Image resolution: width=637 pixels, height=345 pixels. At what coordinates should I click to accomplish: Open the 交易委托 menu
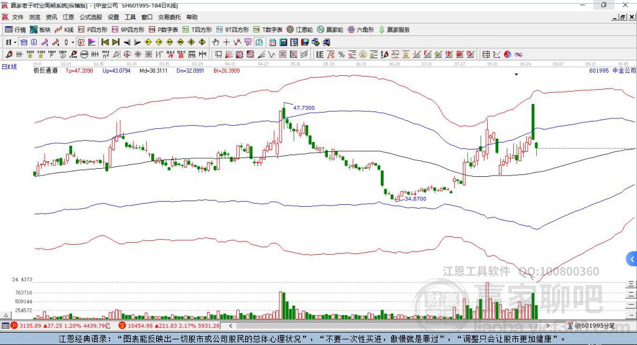[169, 17]
